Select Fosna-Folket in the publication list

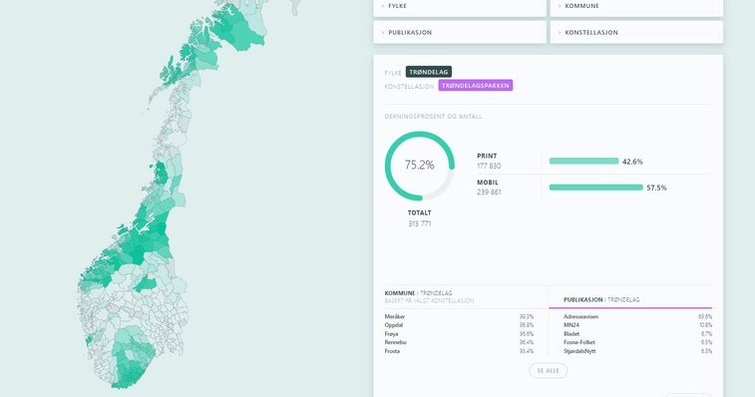click(x=579, y=342)
